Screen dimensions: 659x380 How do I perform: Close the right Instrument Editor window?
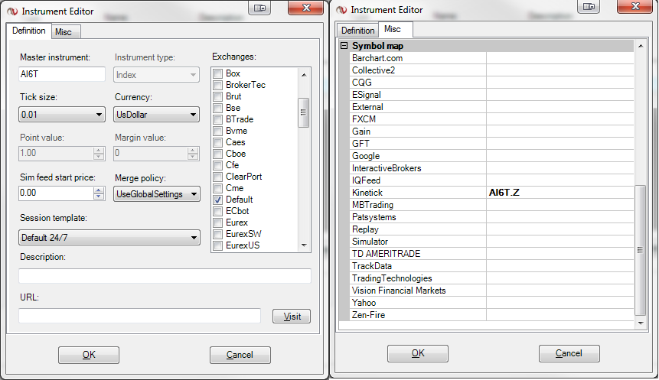coord(636,6)
